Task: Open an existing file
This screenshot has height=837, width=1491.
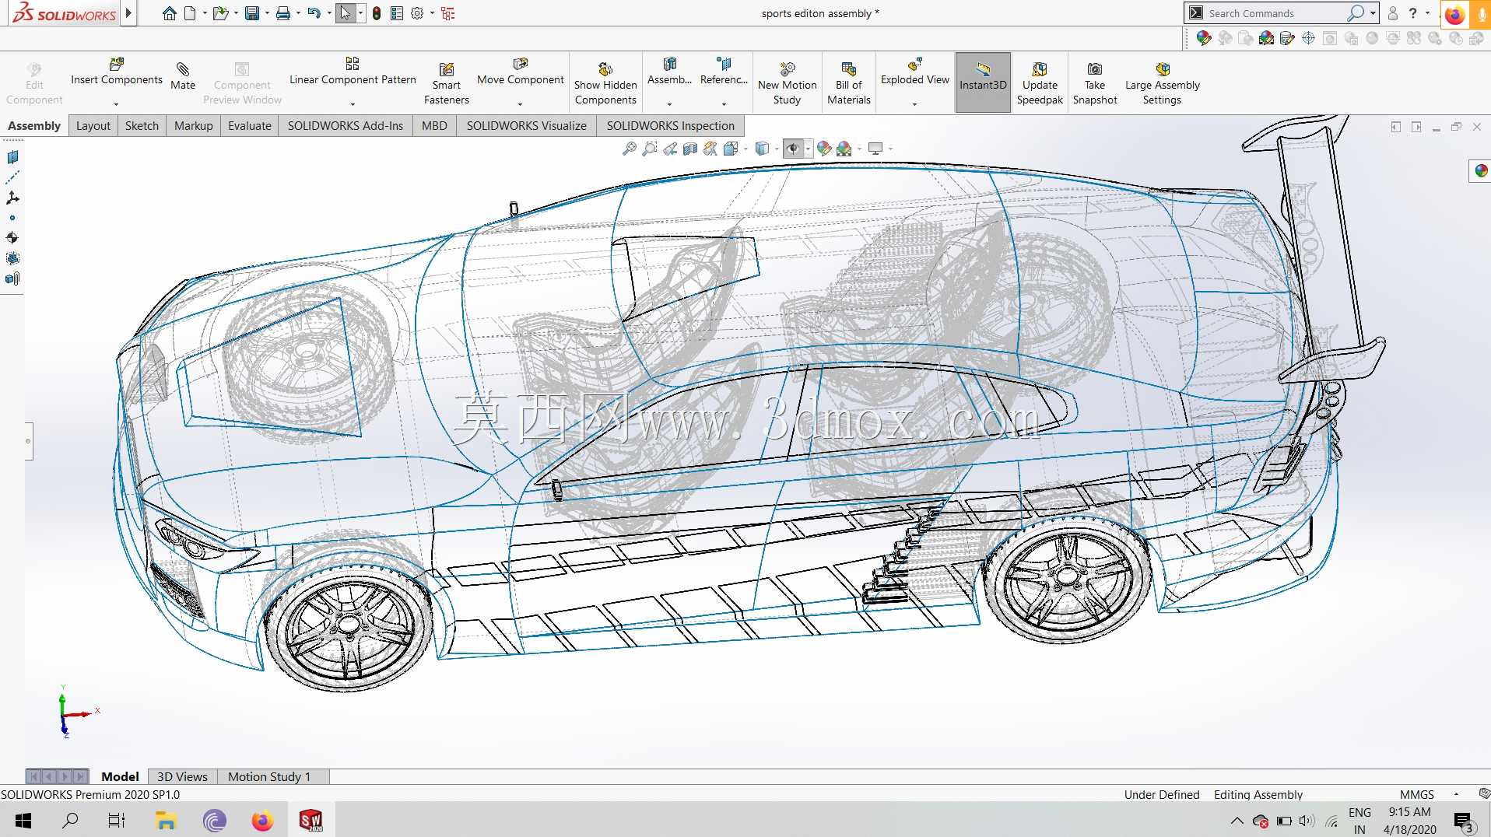Action: click(221, 13)
